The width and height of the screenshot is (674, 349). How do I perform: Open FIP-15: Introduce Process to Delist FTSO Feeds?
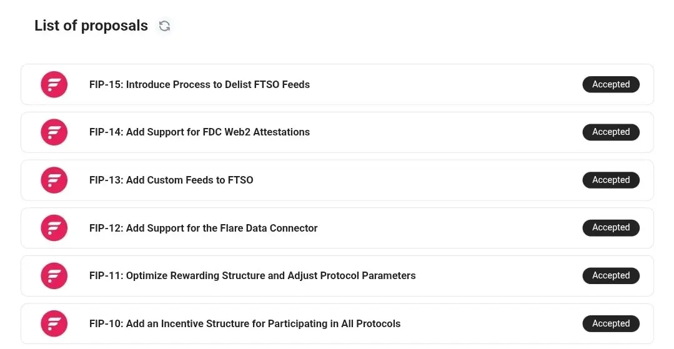pos(199,84)
